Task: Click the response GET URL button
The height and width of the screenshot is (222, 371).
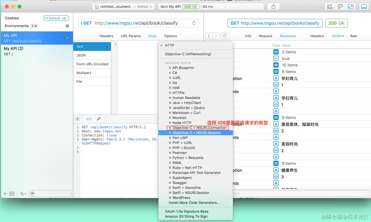Action: (x=275, y=23)
